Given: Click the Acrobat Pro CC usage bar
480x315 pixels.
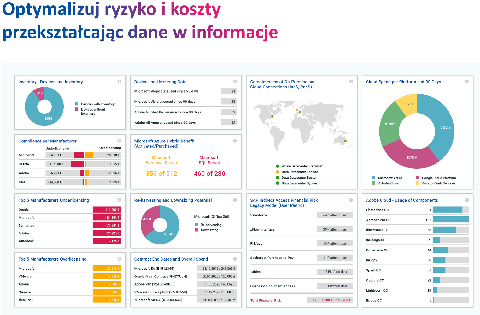Looking at the screenshot, I should (x=450, y=220).
